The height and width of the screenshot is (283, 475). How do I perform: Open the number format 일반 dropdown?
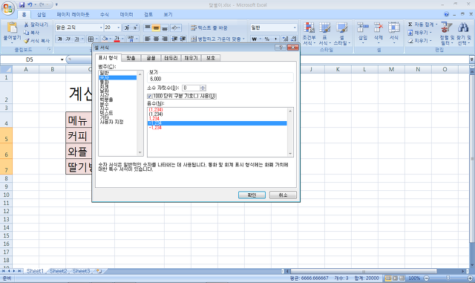(x=295, y=27)
